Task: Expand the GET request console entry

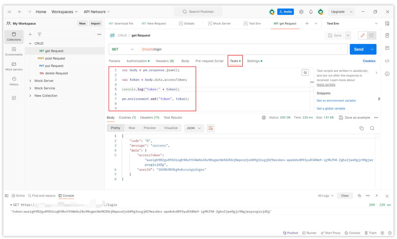Action: [11, 205]
